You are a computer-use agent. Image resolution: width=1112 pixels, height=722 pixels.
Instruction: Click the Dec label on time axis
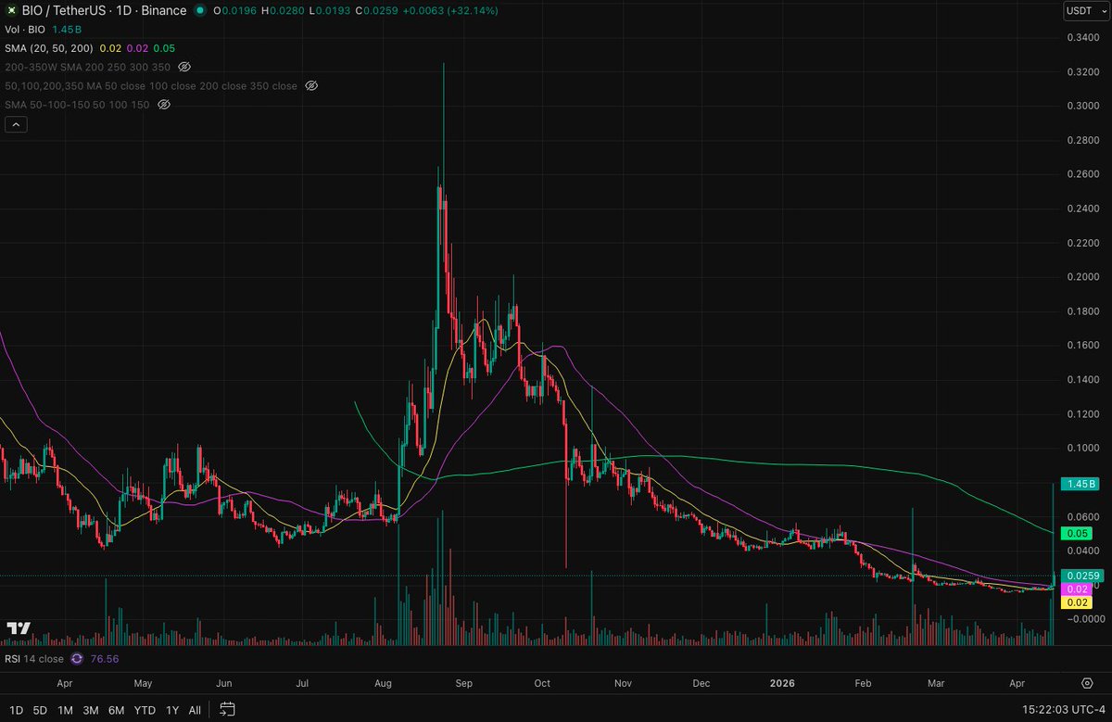pyautogui.click(x=701, y=683)
